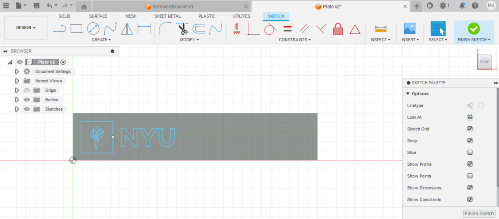Apply the Midpoint triangle constraint
The image size is (499, 219).
355,29
